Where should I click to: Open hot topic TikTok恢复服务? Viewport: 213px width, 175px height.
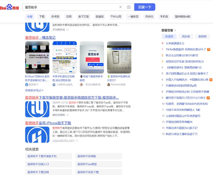pos(186,49)
